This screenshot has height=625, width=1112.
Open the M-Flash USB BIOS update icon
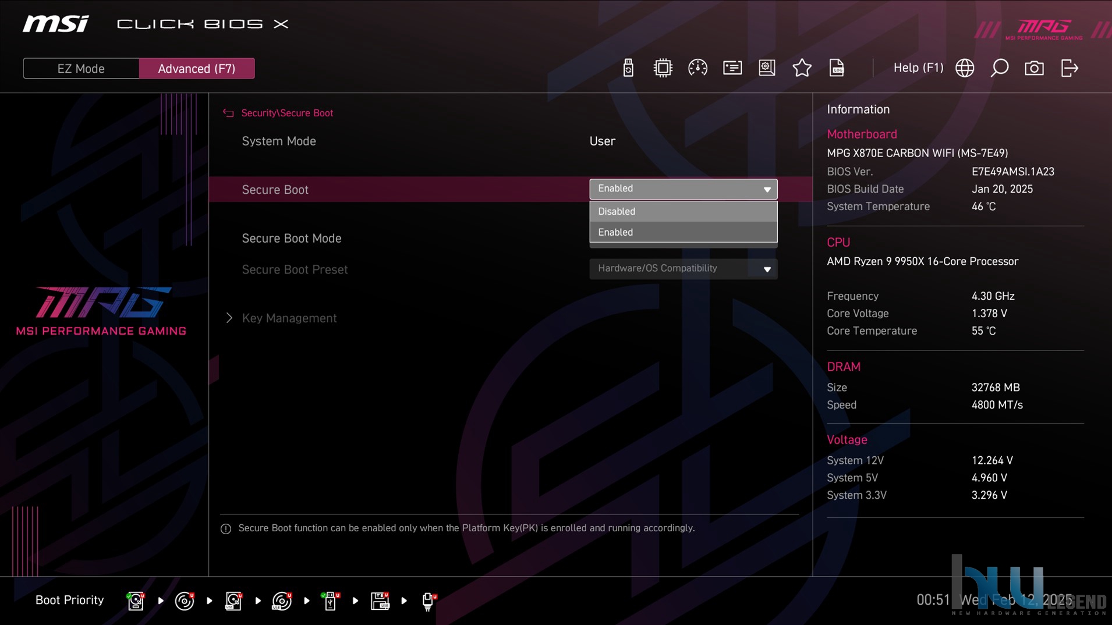[628, 68]
